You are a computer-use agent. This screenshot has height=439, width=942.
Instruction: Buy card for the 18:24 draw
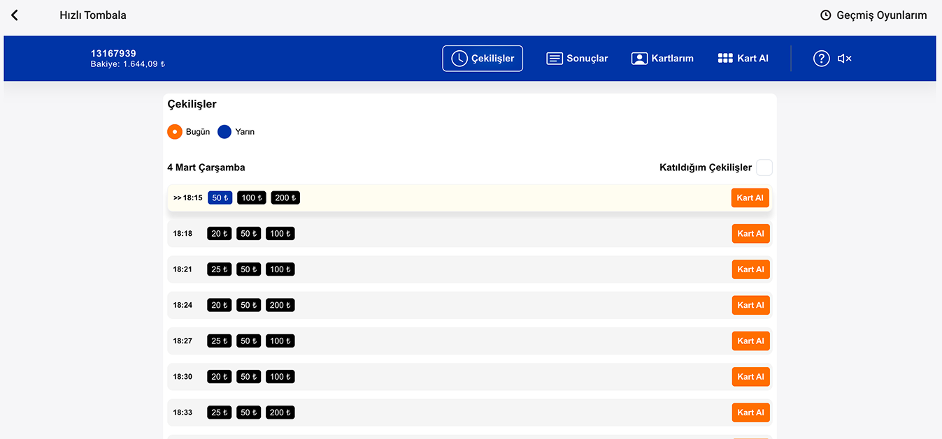click(750, 305)
